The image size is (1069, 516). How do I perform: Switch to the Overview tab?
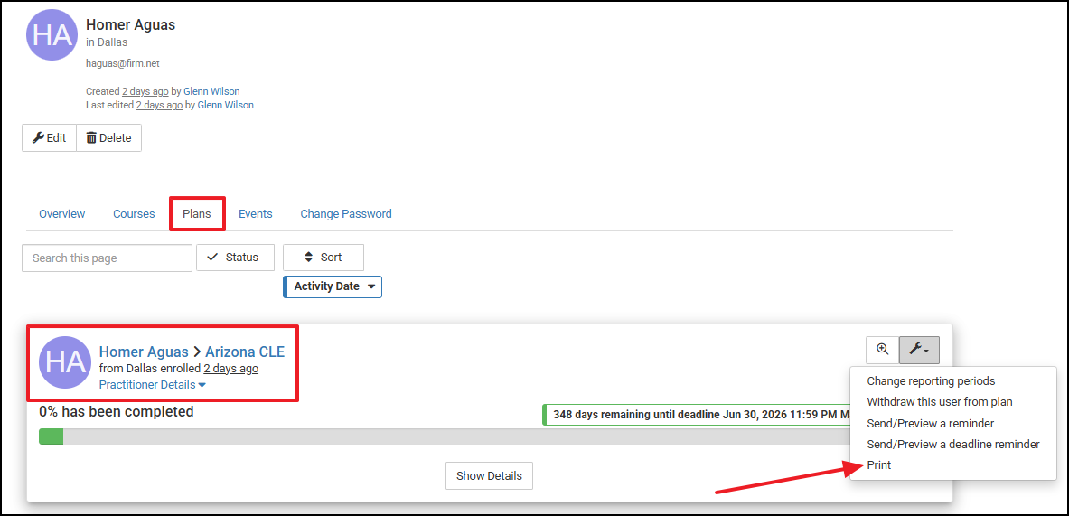click(x=62, y=214)
